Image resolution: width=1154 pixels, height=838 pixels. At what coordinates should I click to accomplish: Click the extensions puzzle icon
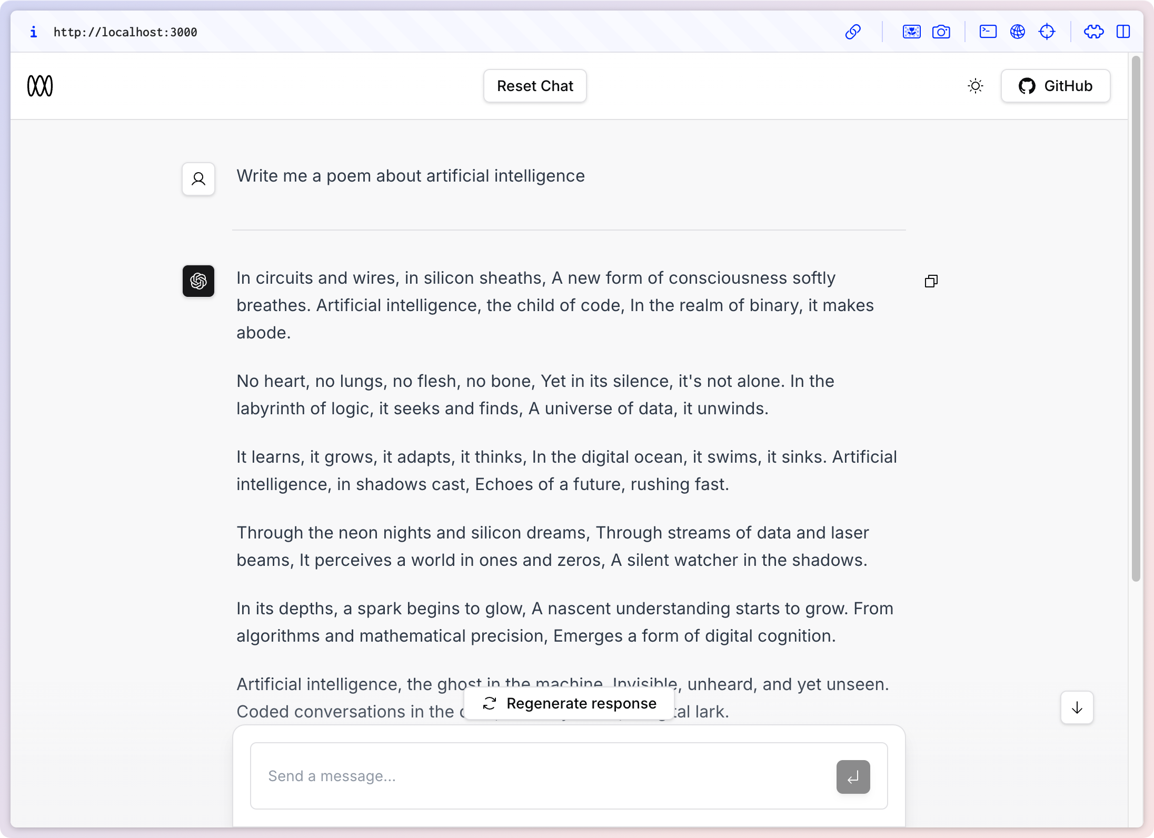1094,32
